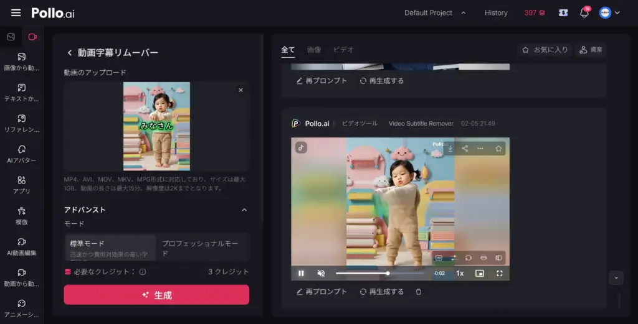The image size is (638, 324).
Task: Click the Pollo.ai logo in header
Action: point(53,13)
